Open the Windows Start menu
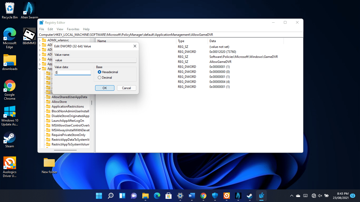360x202 pixels. (99, 196)
